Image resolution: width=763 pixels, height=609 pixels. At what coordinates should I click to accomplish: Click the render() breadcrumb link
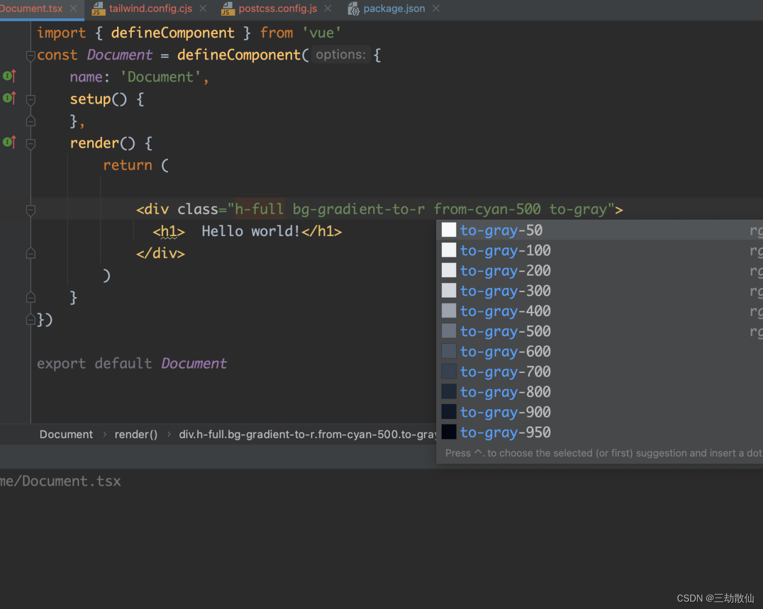(x=136, y=434)
